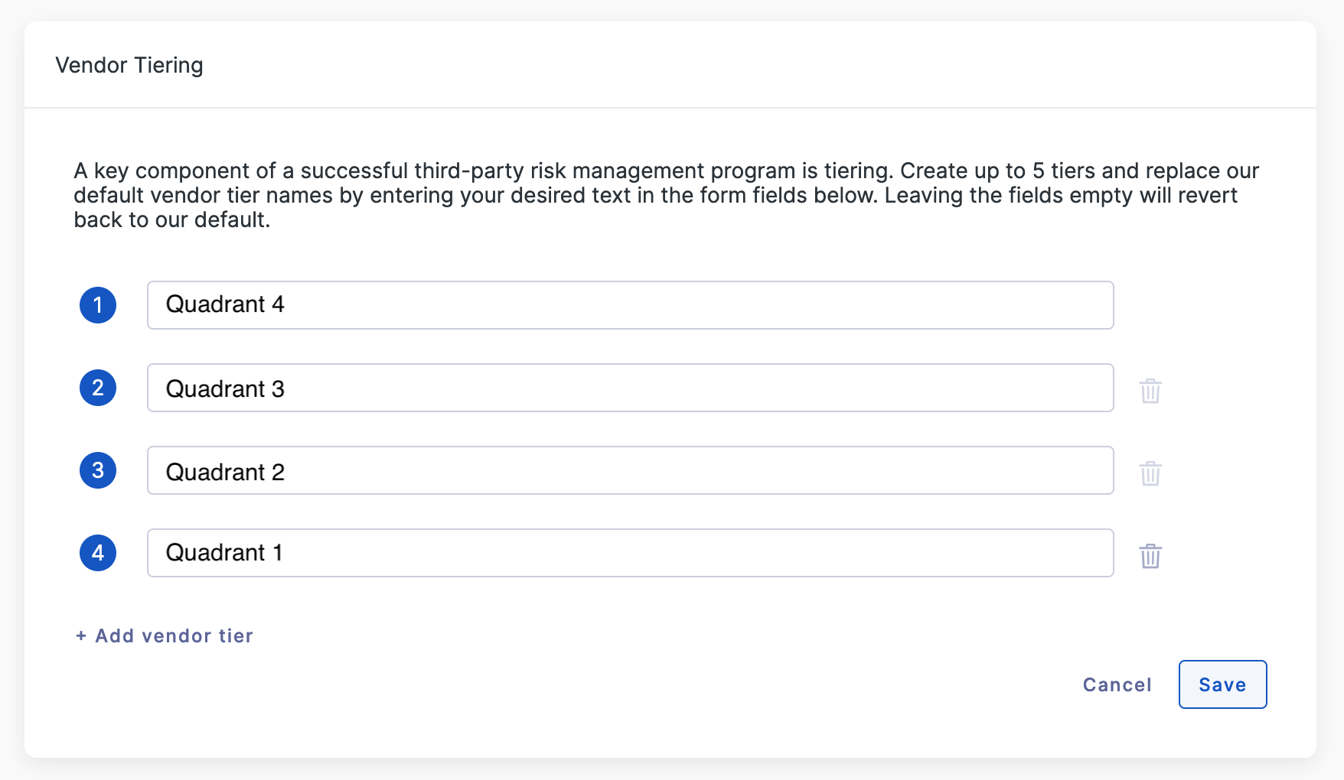1344x780 pixels.
Task: Save the vendor tier names
Action: tap(1222, 684)
